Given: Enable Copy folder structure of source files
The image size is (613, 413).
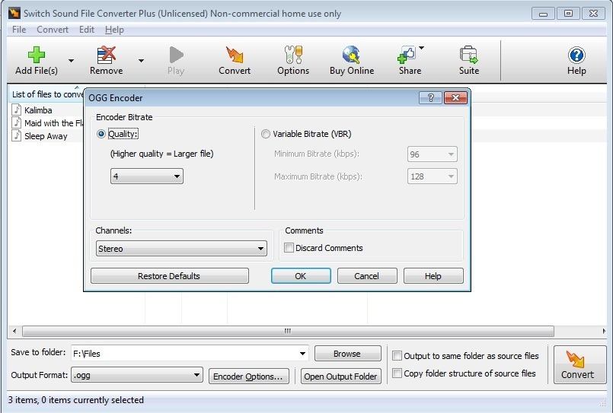Looking at the screenshot, I should 397,373.
